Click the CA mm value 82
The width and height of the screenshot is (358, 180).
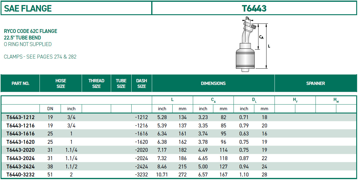pos(223,117)
